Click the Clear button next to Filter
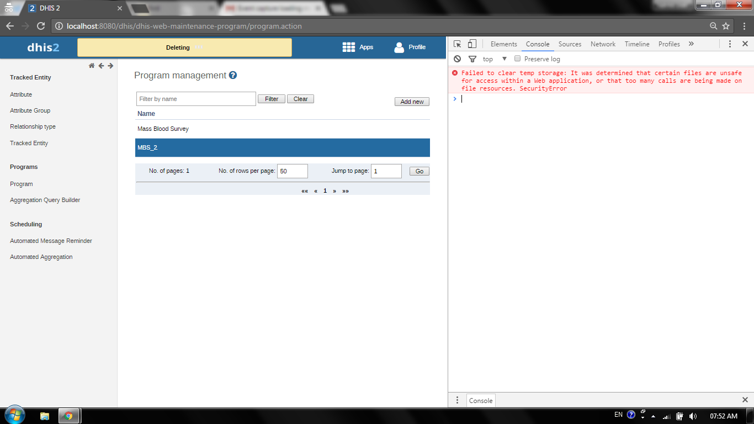The height and width of the screenshot is (424, 754). click(300, 99)
